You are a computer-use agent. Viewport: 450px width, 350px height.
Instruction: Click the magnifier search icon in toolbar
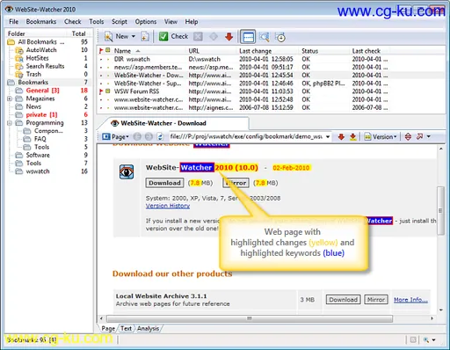265,37
